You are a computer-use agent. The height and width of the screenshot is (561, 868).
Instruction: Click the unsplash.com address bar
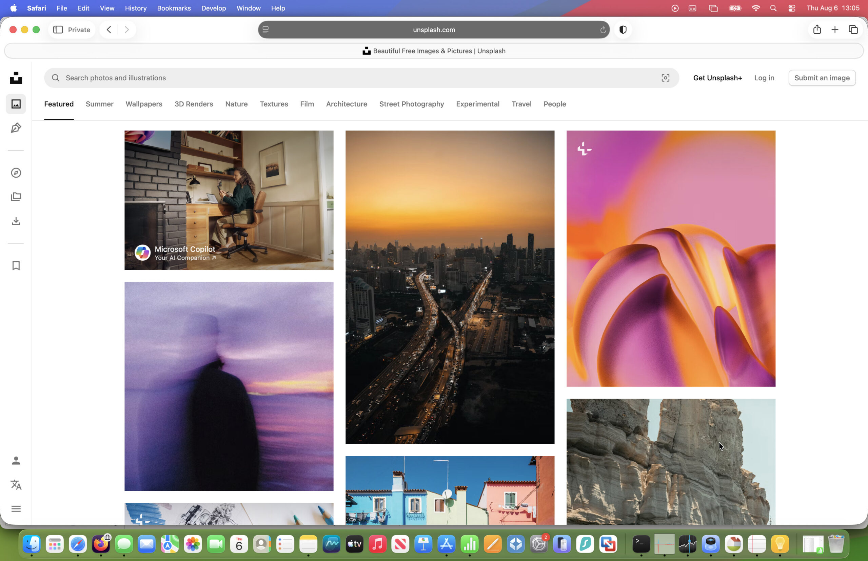tap(434, 29)
